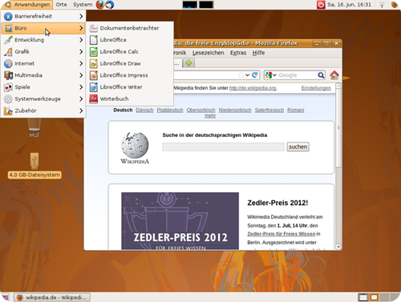Open the 4,0 GB-Dateisystem desktop icon

point(34,166)
